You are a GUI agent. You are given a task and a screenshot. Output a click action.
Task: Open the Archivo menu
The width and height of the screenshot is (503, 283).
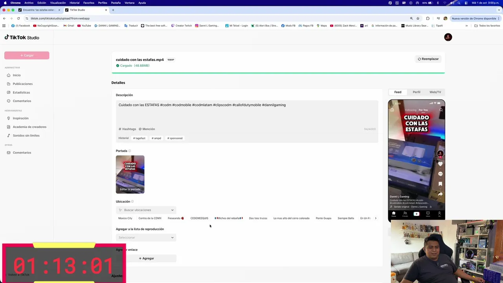pos(29,3)
